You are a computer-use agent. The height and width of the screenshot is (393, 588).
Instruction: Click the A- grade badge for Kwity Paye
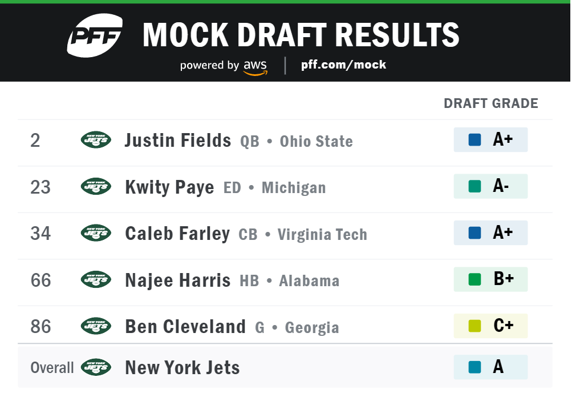point(490,186)
